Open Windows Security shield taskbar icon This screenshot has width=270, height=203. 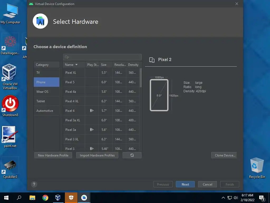[x=71, y=198]
